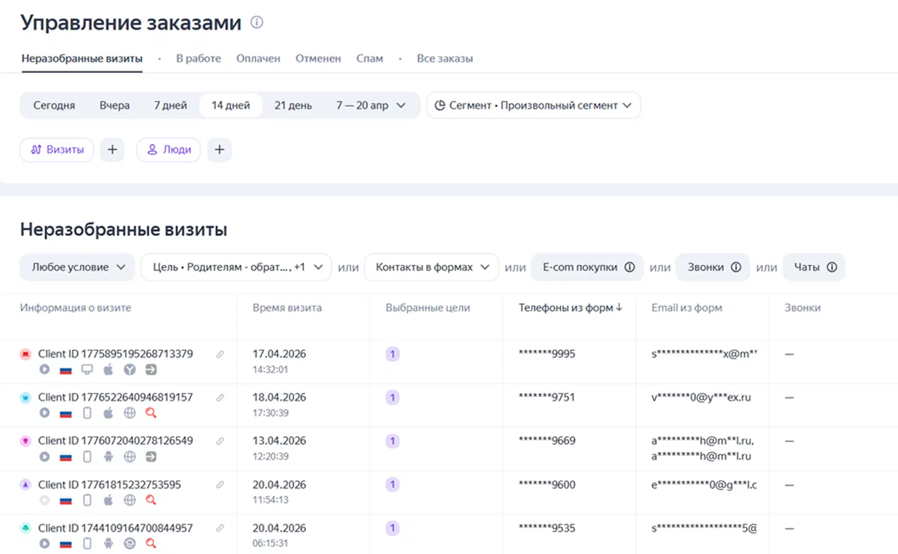Click the red avatar of Client ID 1775895195268713379
This screenshot has height=554, width=898.
[26, 354]
